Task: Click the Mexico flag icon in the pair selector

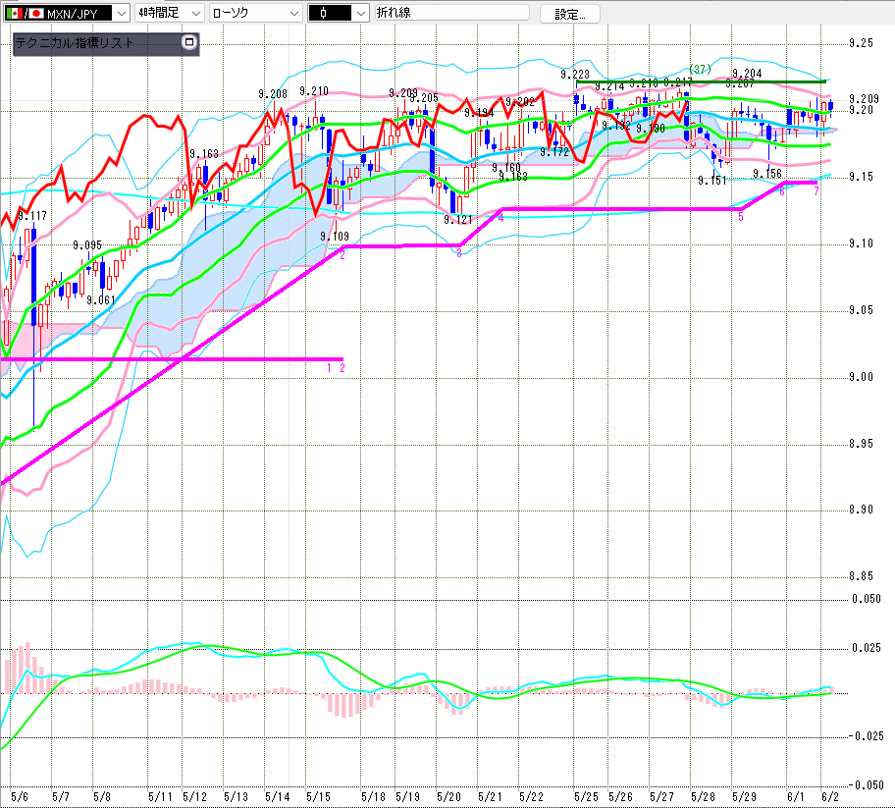Action: [x=14, y=14]
